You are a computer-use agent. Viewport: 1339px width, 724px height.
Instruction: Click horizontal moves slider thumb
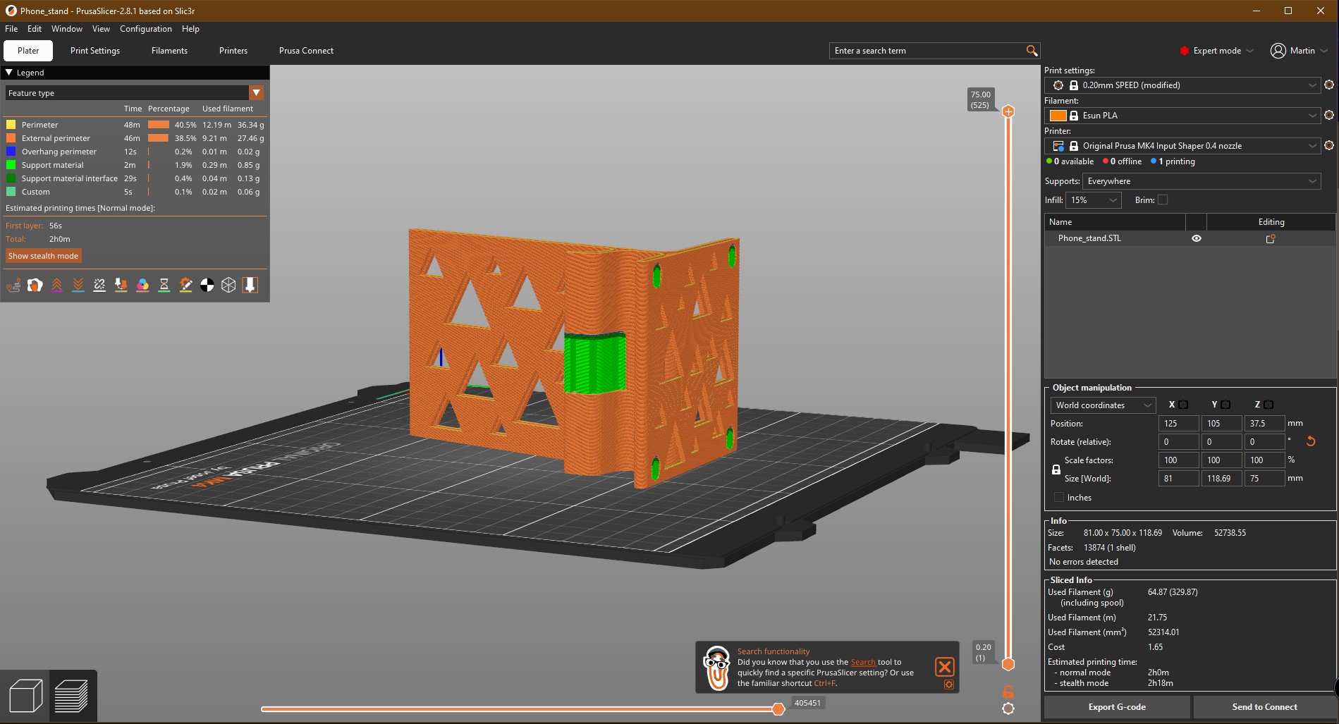(x=778, y=709)
